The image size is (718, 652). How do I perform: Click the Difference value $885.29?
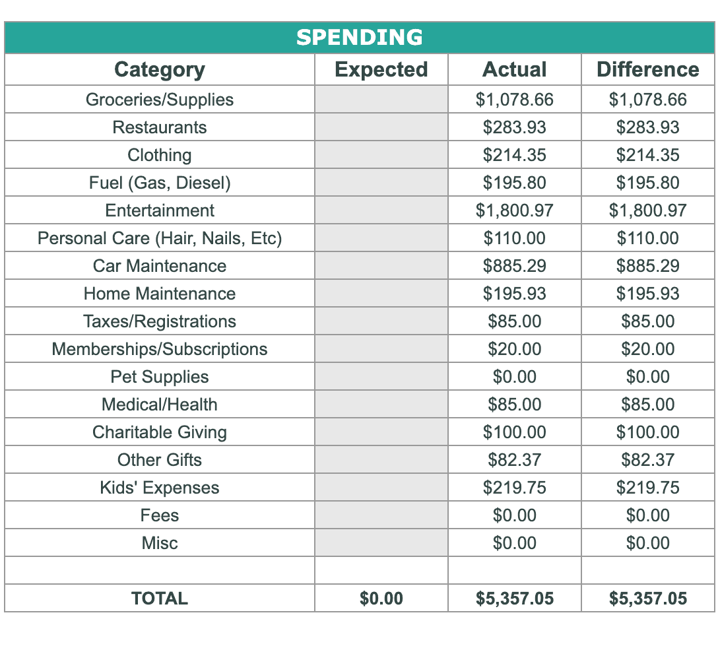(648, 265)
